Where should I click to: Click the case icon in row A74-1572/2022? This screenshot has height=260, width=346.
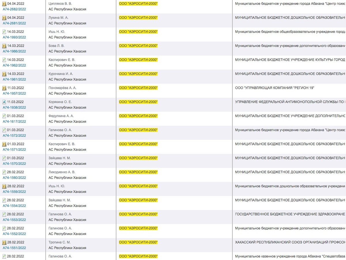click(x=4, y=130)
